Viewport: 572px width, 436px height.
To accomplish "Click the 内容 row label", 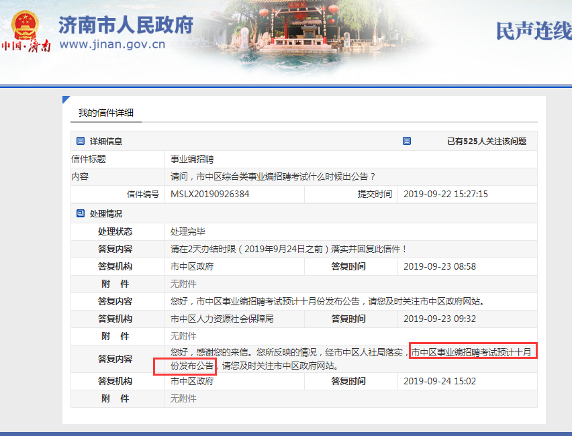I will pos(80,177).
